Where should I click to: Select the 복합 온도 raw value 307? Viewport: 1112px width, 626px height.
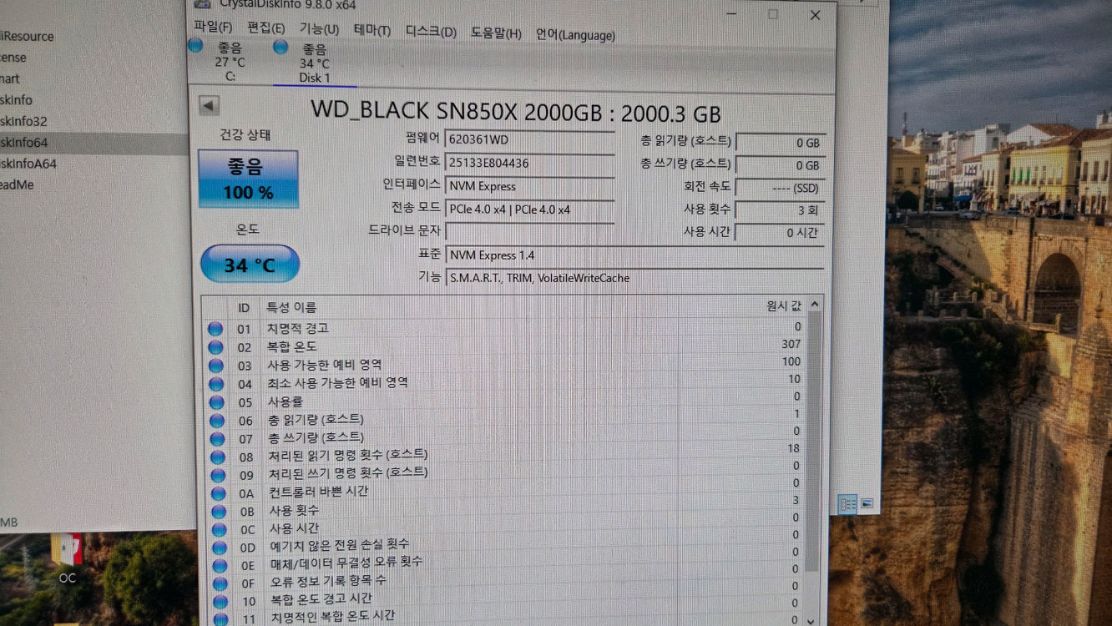click(x=791, y=344)
